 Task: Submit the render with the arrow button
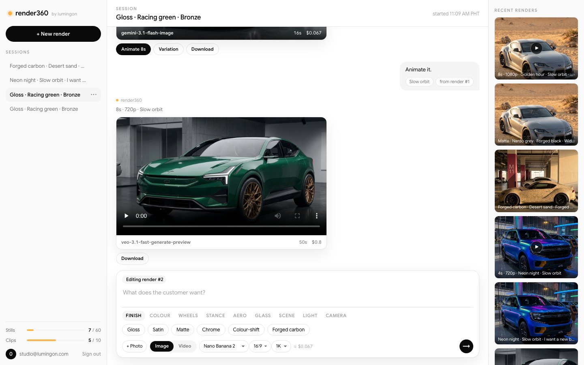[466, 346]
